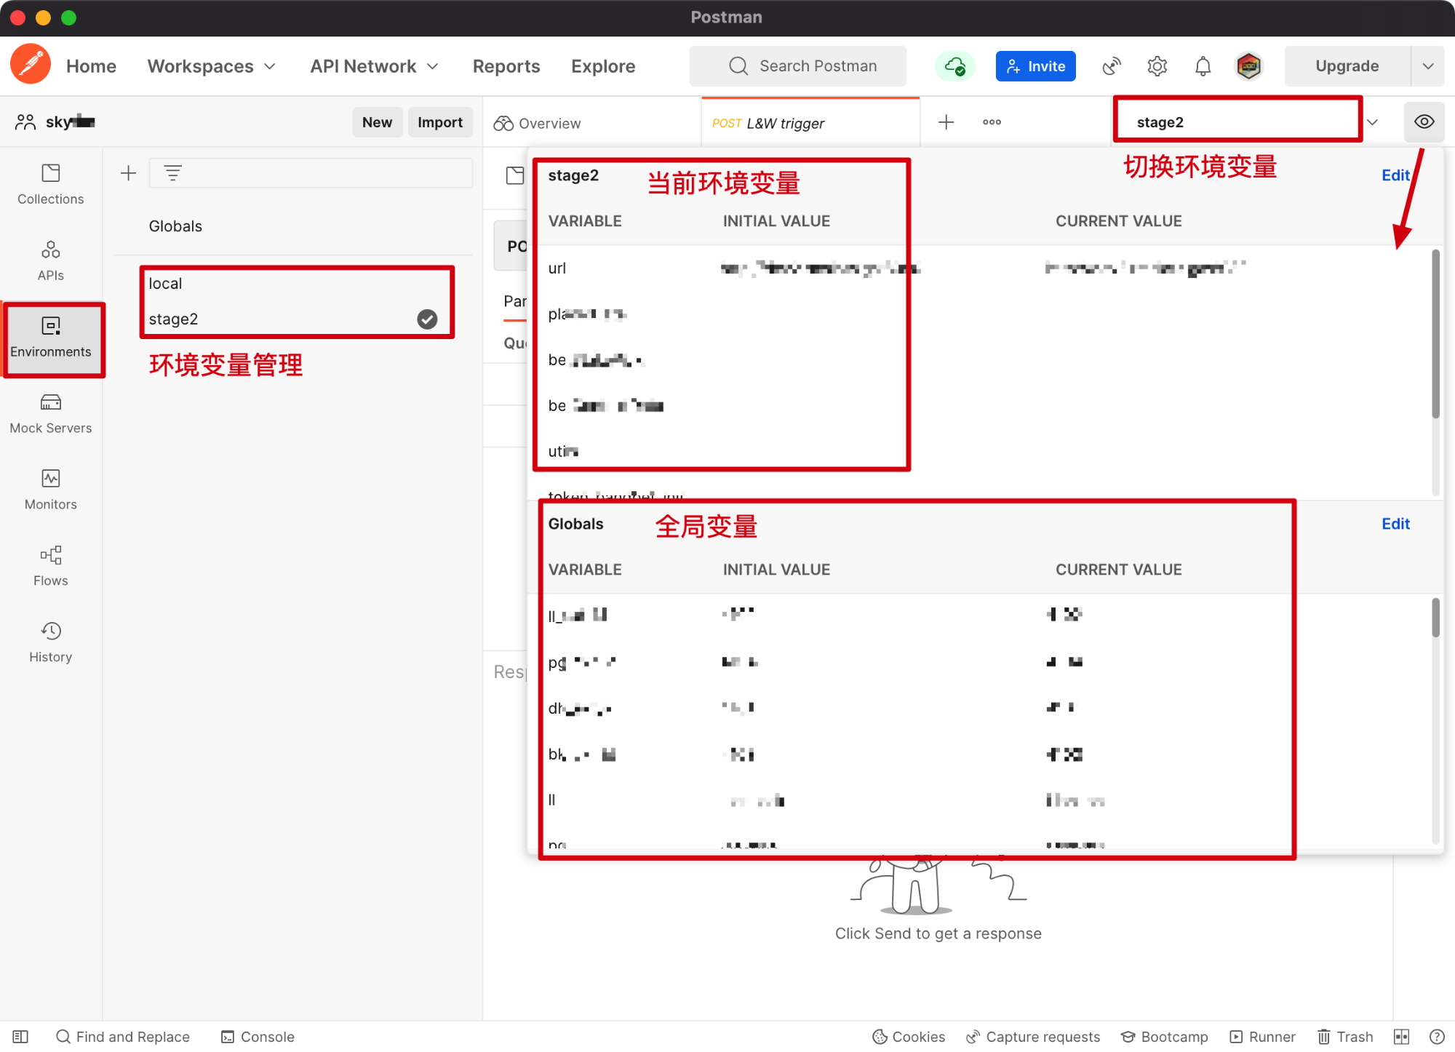Open capture requests satellite icon in header
The width and height of the screenshot is (1455, 1052).
pyautogui.click(x=1112, y=66)
